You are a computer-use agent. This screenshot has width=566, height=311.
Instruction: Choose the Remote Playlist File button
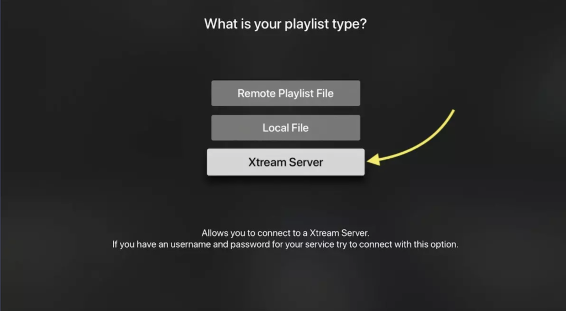click(x=286, y=93)
